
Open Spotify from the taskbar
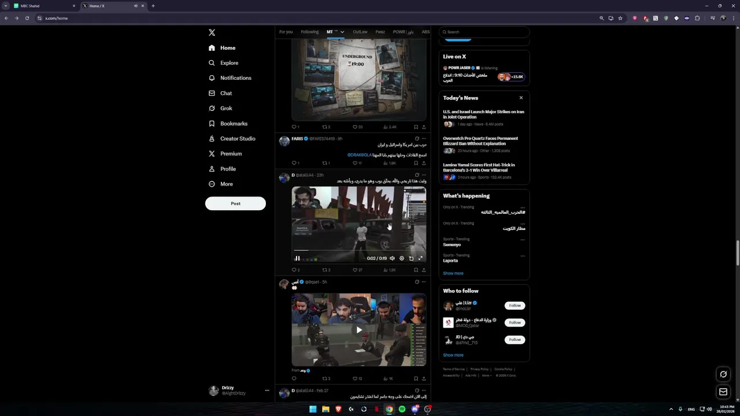(x=402, y=409)
